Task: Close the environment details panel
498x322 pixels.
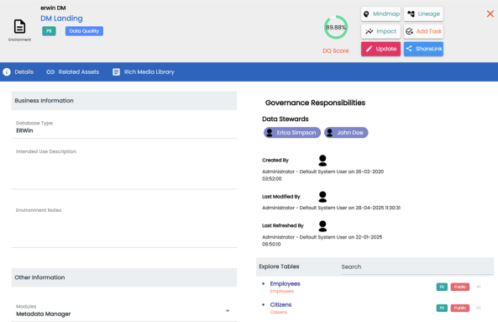Action: coord(490,13)
